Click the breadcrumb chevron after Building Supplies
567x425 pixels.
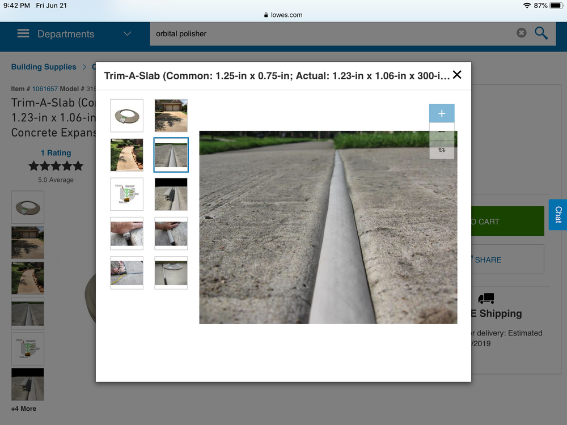click(x=84, y=67)
